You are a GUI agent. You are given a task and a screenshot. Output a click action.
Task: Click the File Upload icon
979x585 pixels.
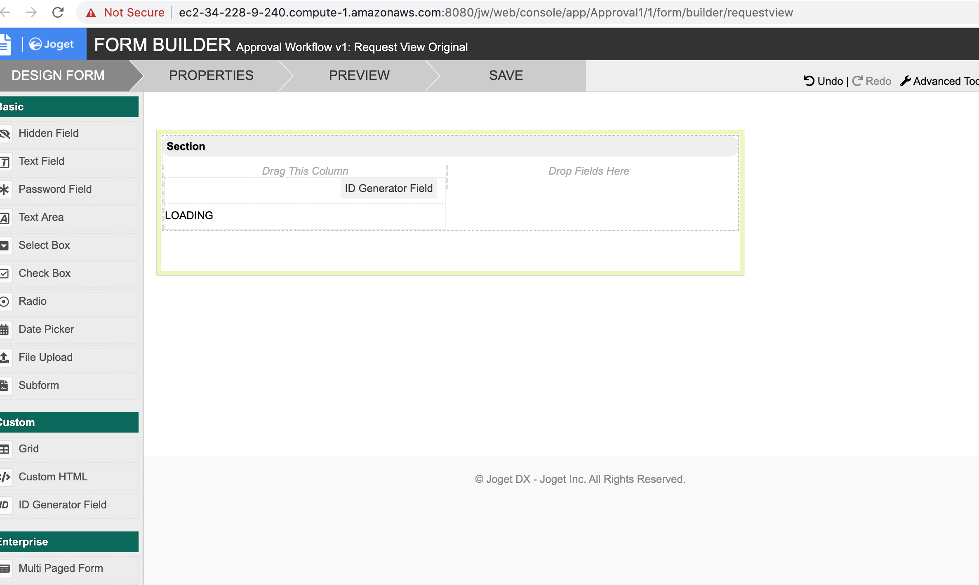4,358
